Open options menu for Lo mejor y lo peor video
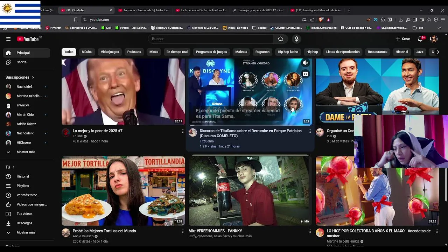The image size is (448, 252). point(183,131)
